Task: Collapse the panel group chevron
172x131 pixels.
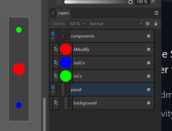Action: click(53, 92)
